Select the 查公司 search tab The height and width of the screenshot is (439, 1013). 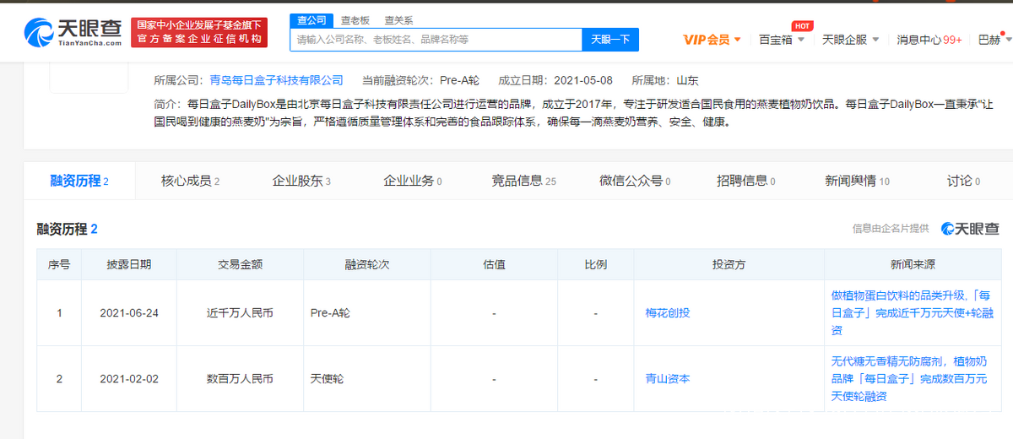click(x=311, y=19)
